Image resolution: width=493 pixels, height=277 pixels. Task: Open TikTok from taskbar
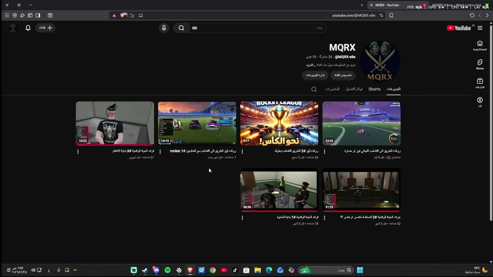235,270
